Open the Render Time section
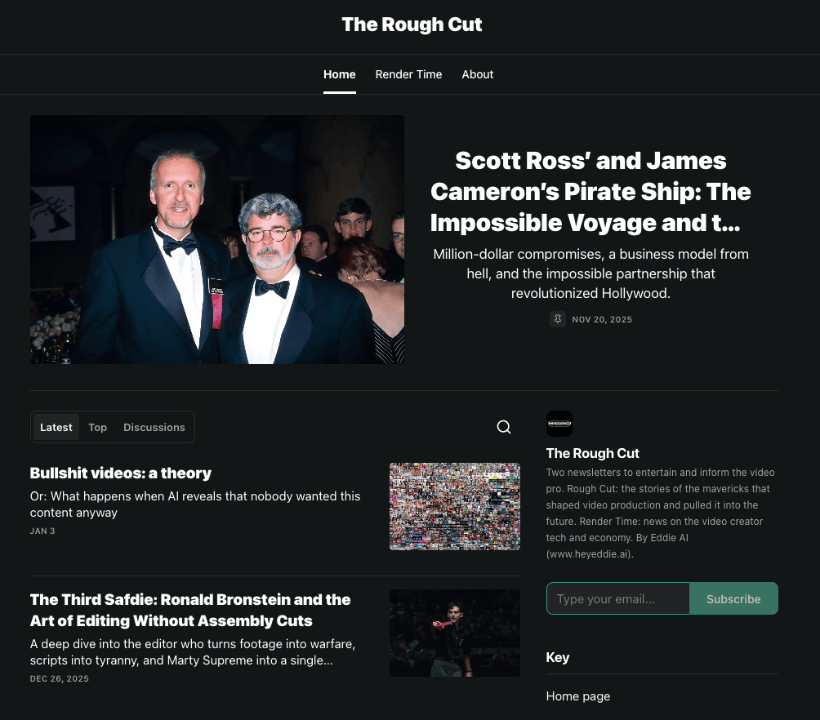This screenshot has height=720, width=820. [408, 74]
